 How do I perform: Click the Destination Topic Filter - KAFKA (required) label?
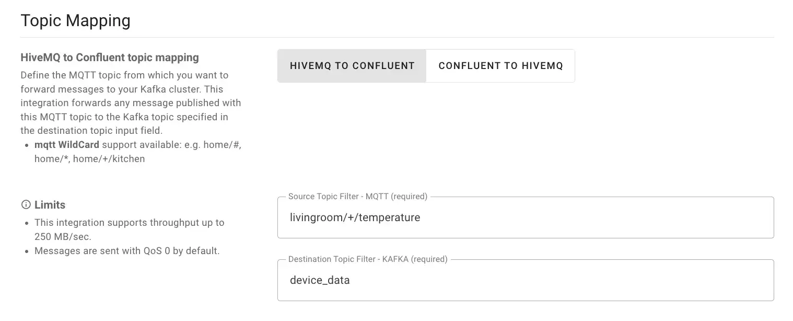pyautogui.click(x=368, y=259)
